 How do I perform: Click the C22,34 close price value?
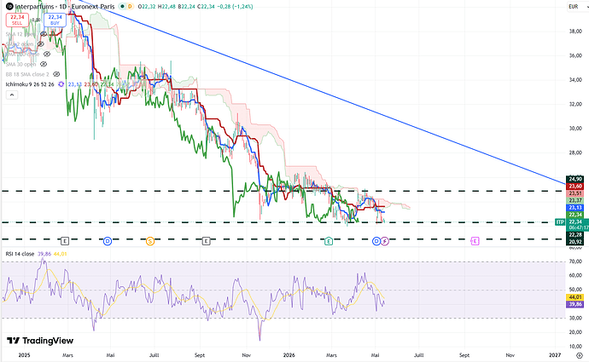(x=207, y=6)
